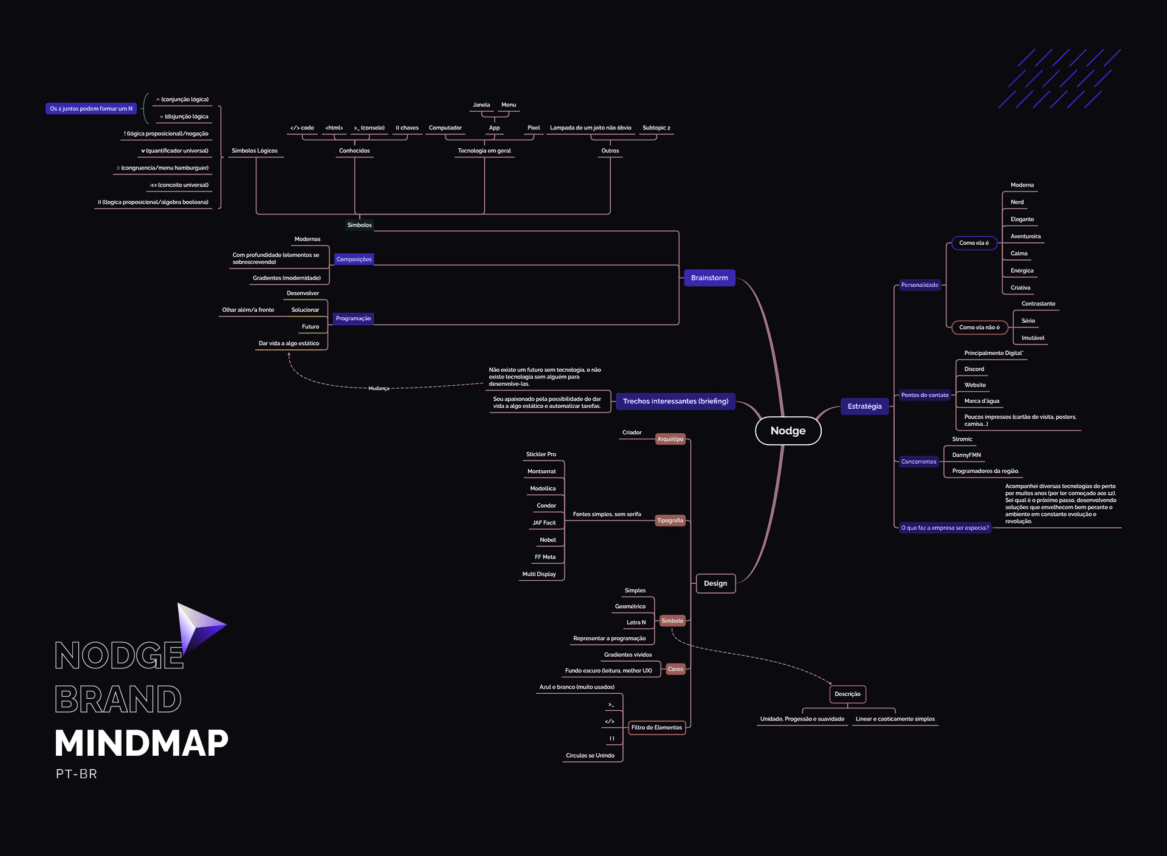
Task: Click the 'JAF Facit' font topic
Action: tap(544, 522)
